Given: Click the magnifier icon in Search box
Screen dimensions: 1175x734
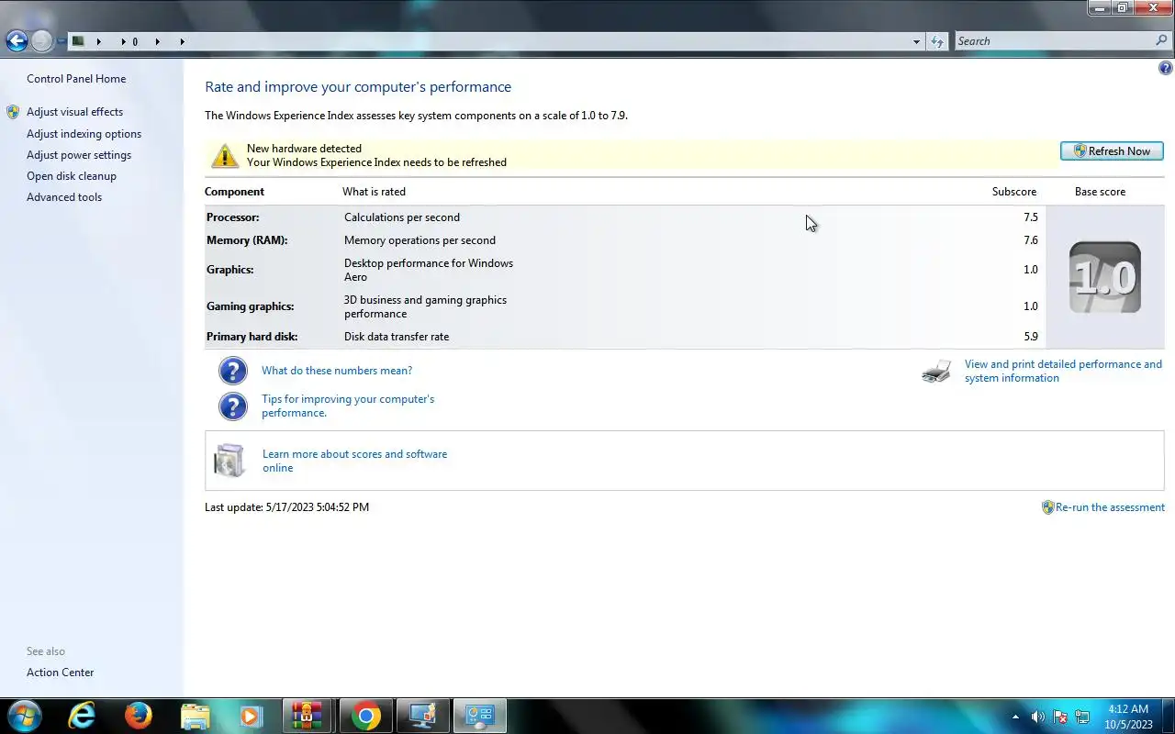Looking at the screenshot, I should pyautogui.click(x=1162, y=41).
